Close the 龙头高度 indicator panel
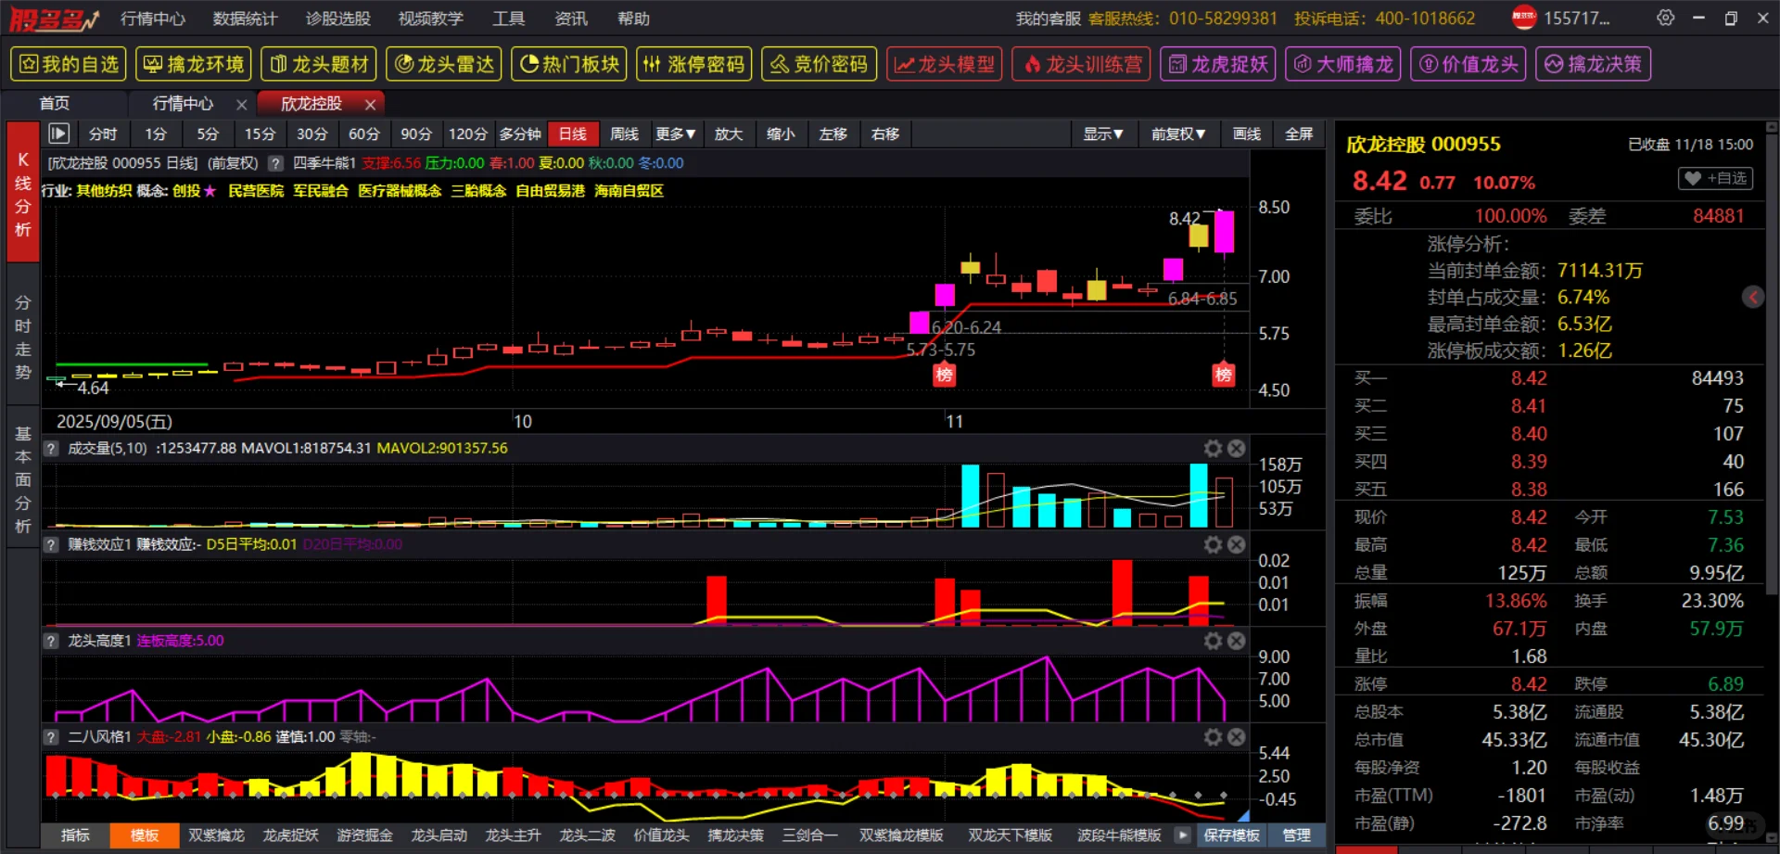Image resolution: width=1780 pixels, height=854 pixels. point(1237,641)
